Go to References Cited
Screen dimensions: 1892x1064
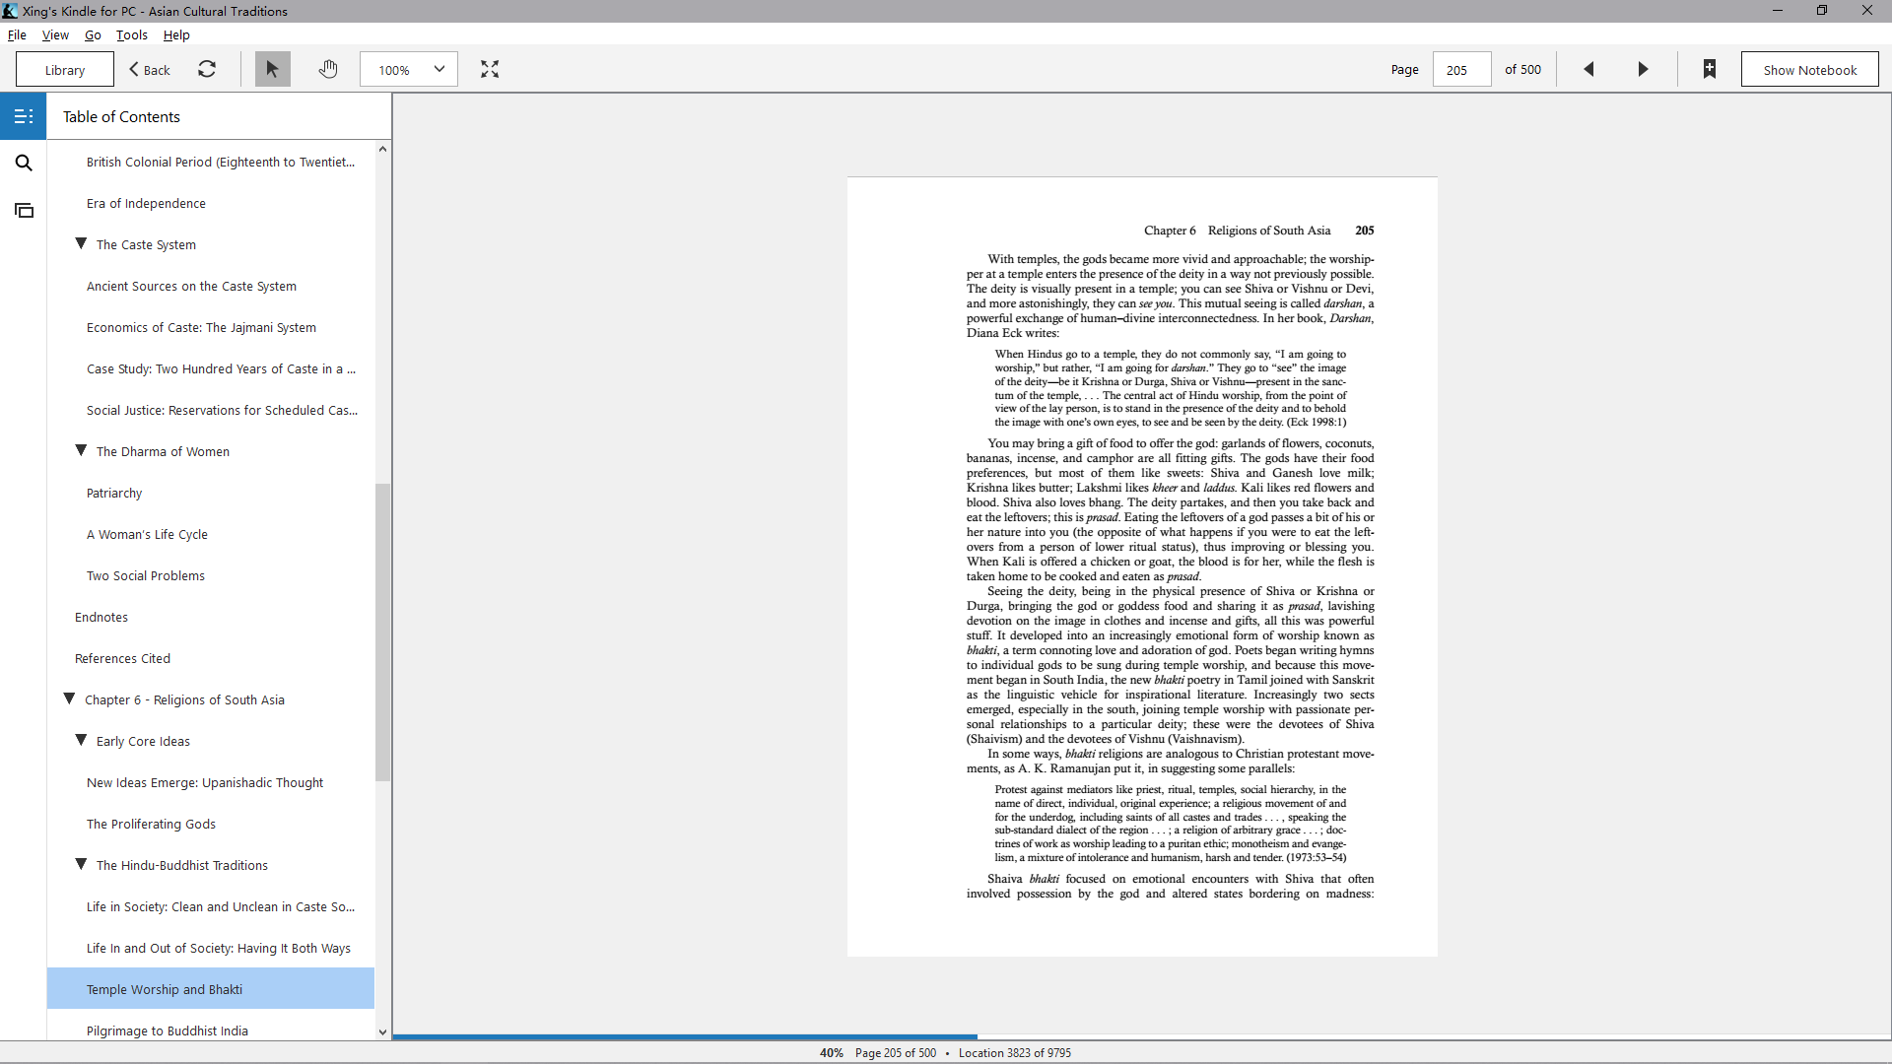(122, 658)
